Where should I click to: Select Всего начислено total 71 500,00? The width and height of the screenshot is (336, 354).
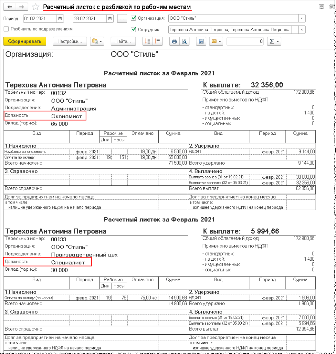pos(177,163)
